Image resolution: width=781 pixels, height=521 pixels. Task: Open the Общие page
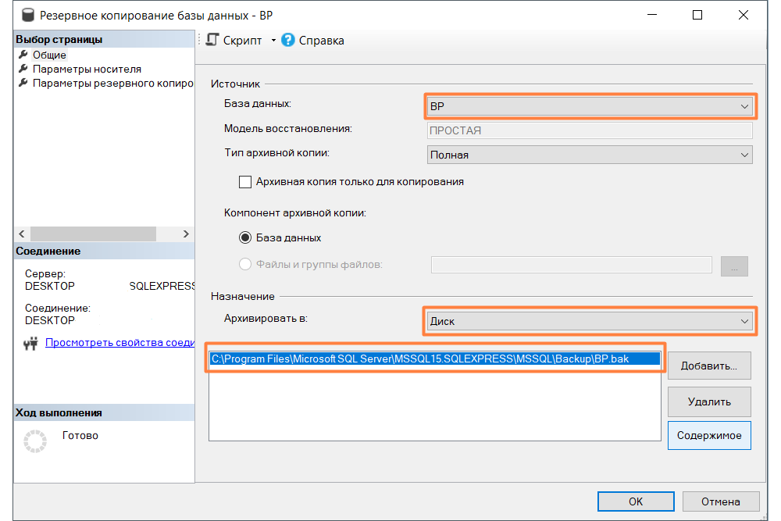click(49, 55)
